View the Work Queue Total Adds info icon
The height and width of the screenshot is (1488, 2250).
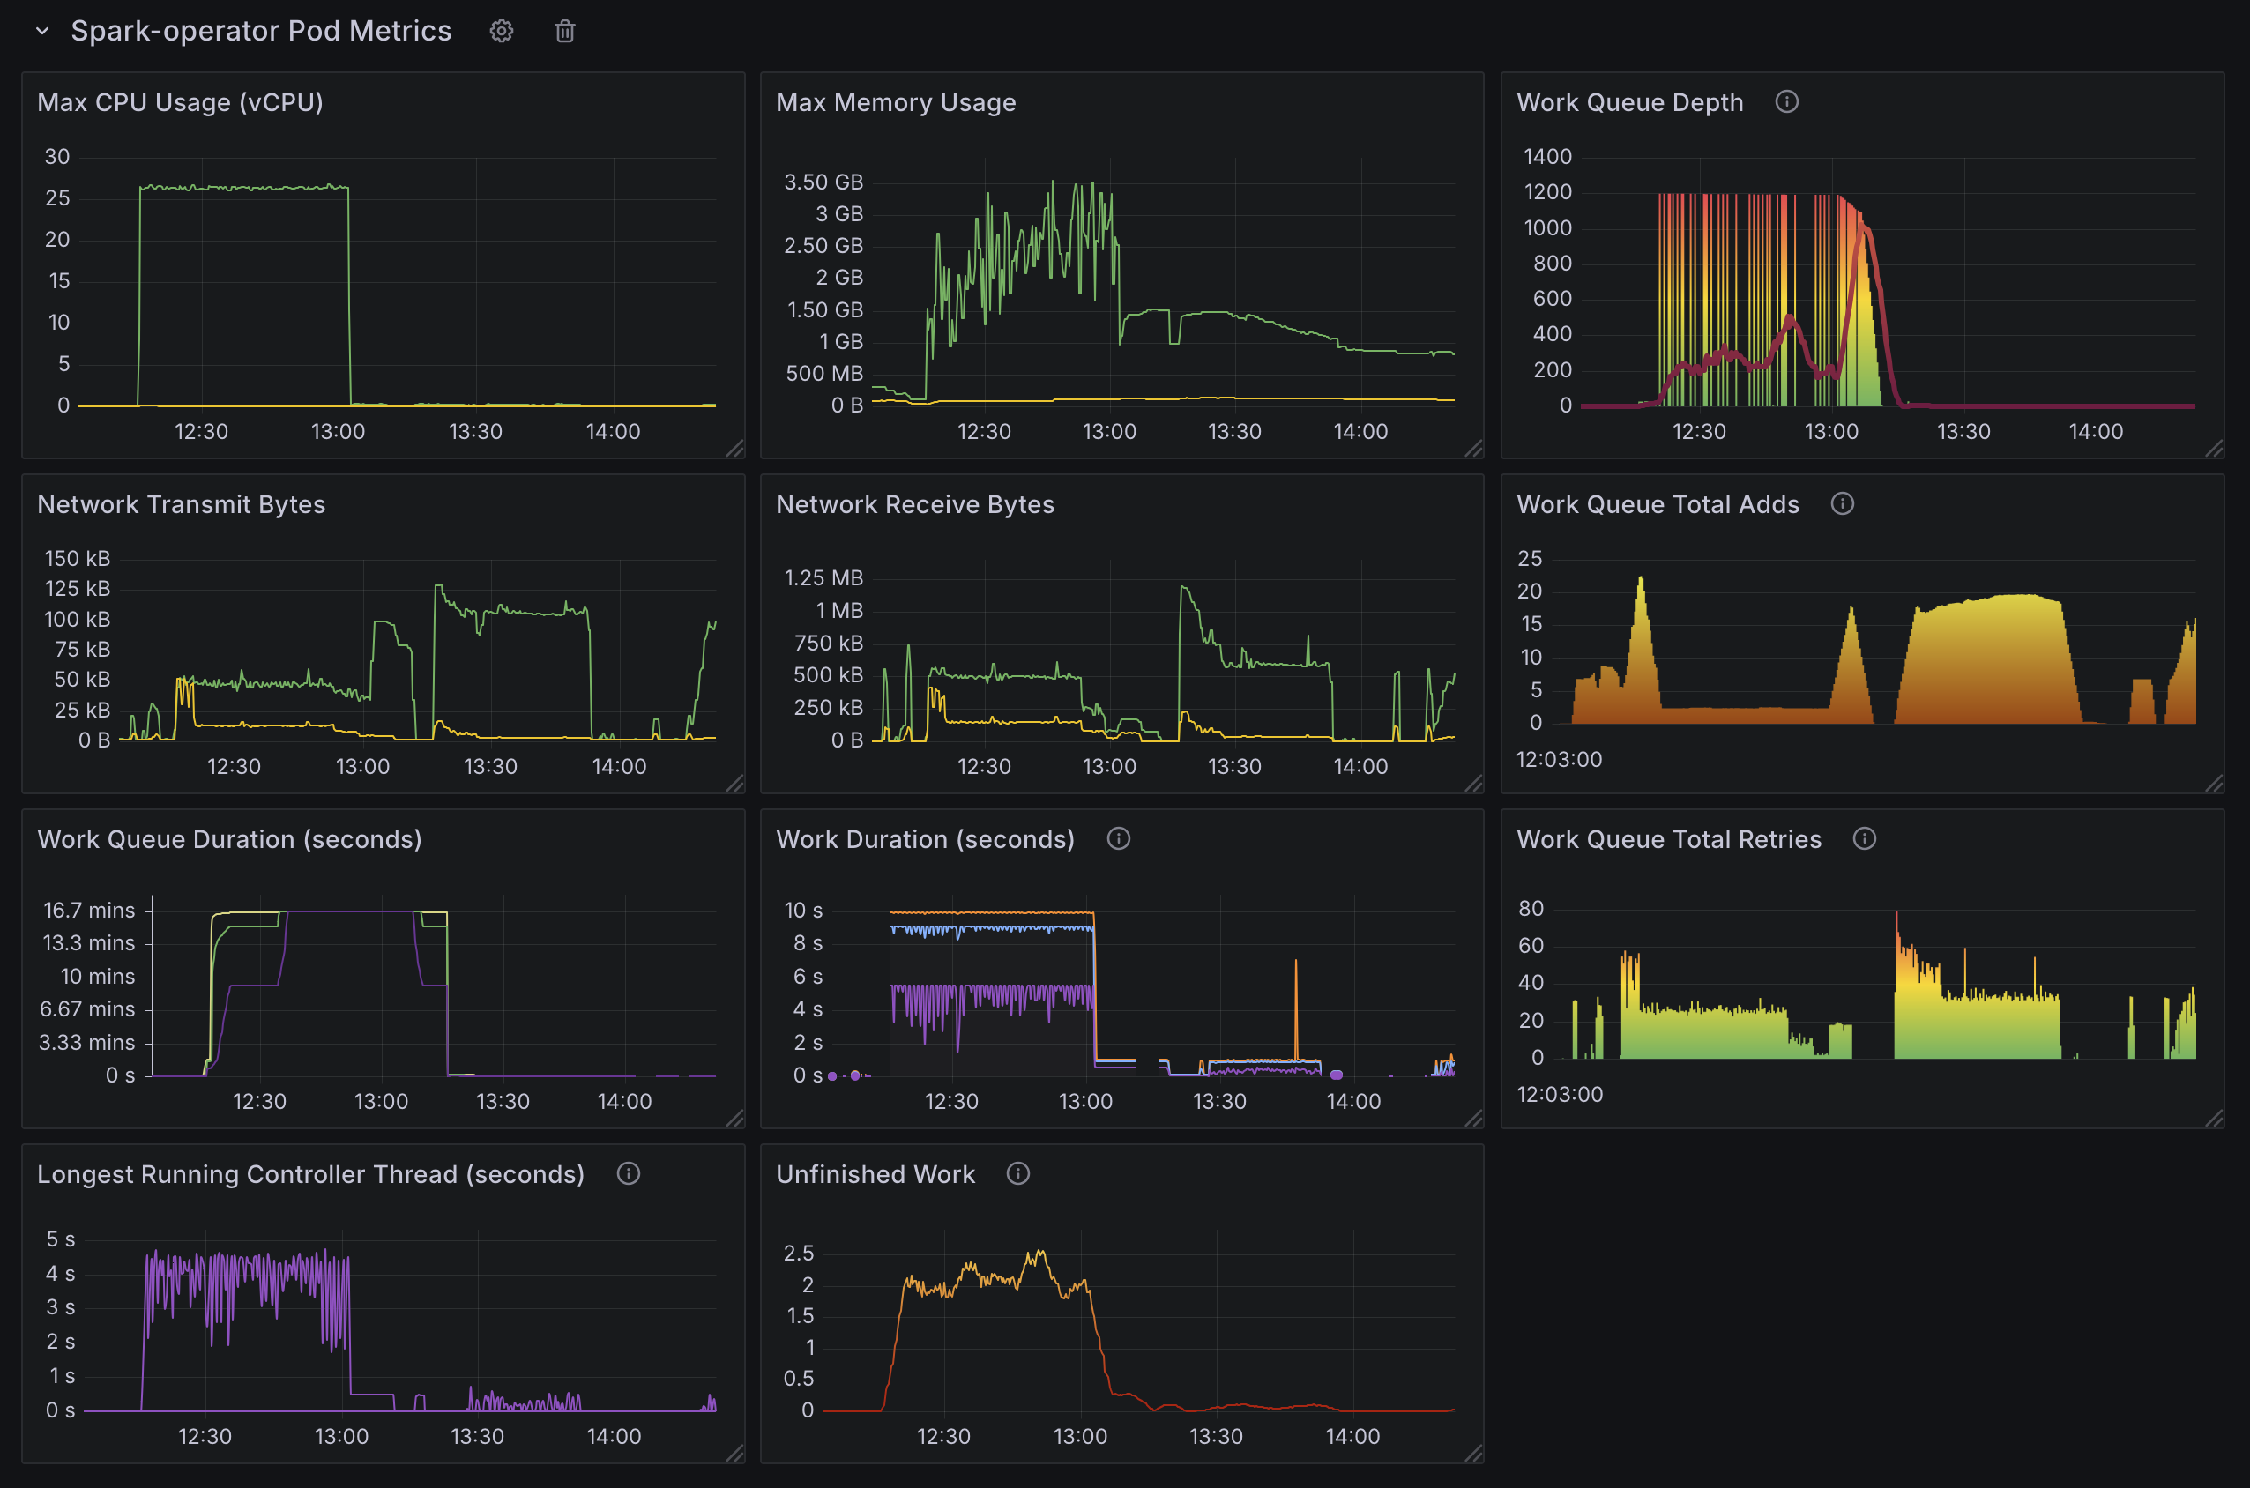[x=1842, y=504]
